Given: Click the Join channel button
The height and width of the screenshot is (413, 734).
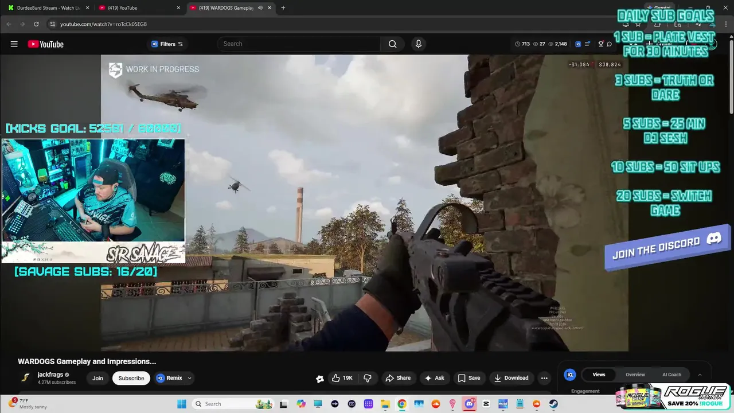Looking at the screenshot, I should click(x=97, y=378).
